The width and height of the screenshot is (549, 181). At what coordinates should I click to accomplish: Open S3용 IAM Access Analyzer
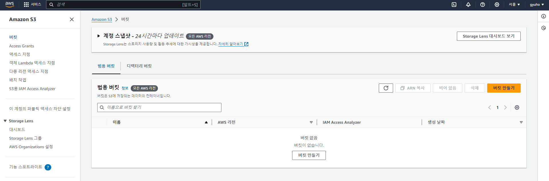coord(32,89)
